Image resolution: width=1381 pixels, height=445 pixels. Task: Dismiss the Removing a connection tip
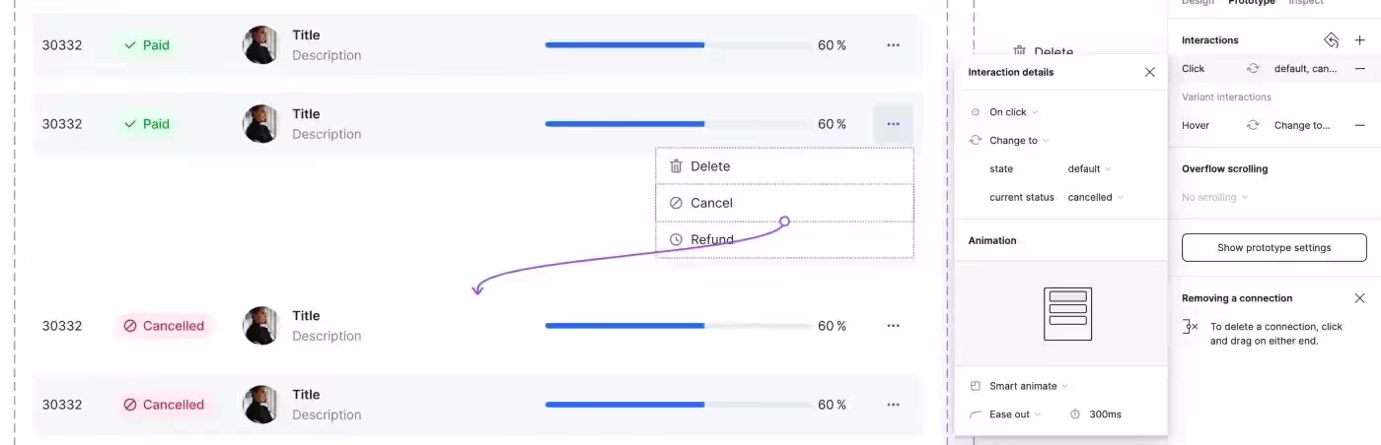pos(1359,298)
